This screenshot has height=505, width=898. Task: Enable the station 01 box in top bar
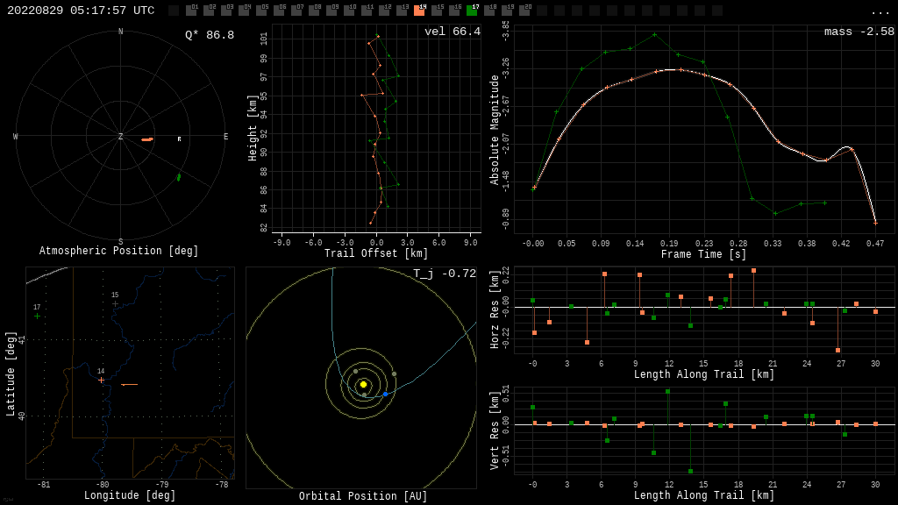click(191, 11)
